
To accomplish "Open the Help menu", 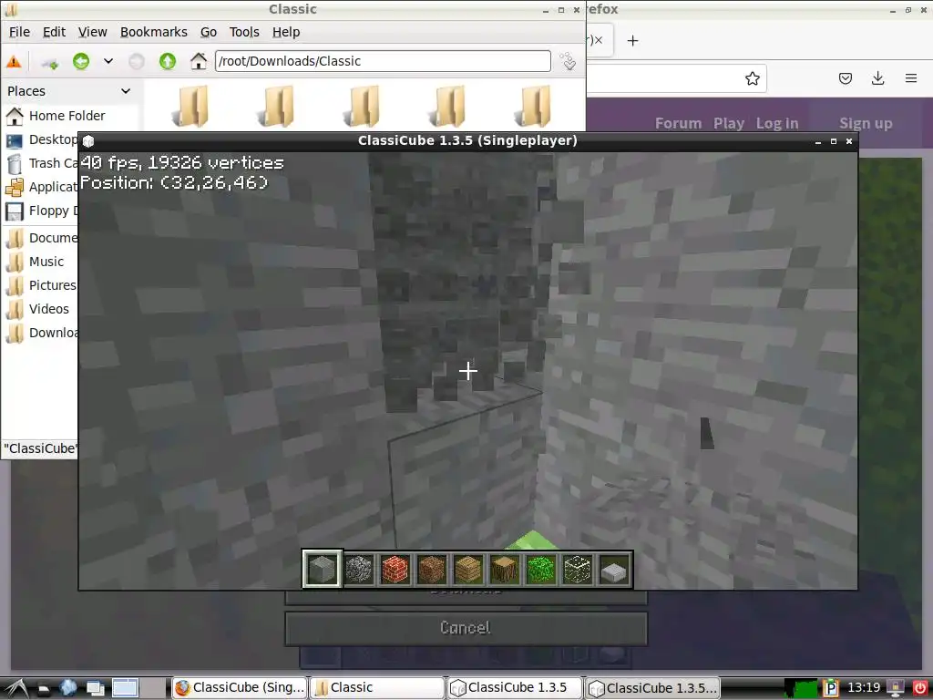I will tap(286, 32).
